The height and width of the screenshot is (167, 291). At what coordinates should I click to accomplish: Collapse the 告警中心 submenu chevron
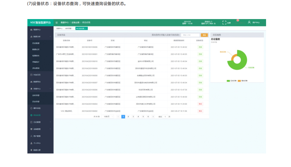pyautogui.click(x=50, y=89)
